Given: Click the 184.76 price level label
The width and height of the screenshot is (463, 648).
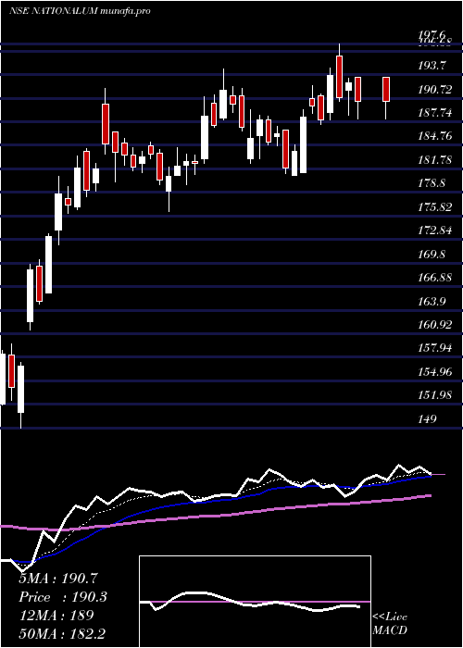Looking at the screenshot, I should 435,136.
